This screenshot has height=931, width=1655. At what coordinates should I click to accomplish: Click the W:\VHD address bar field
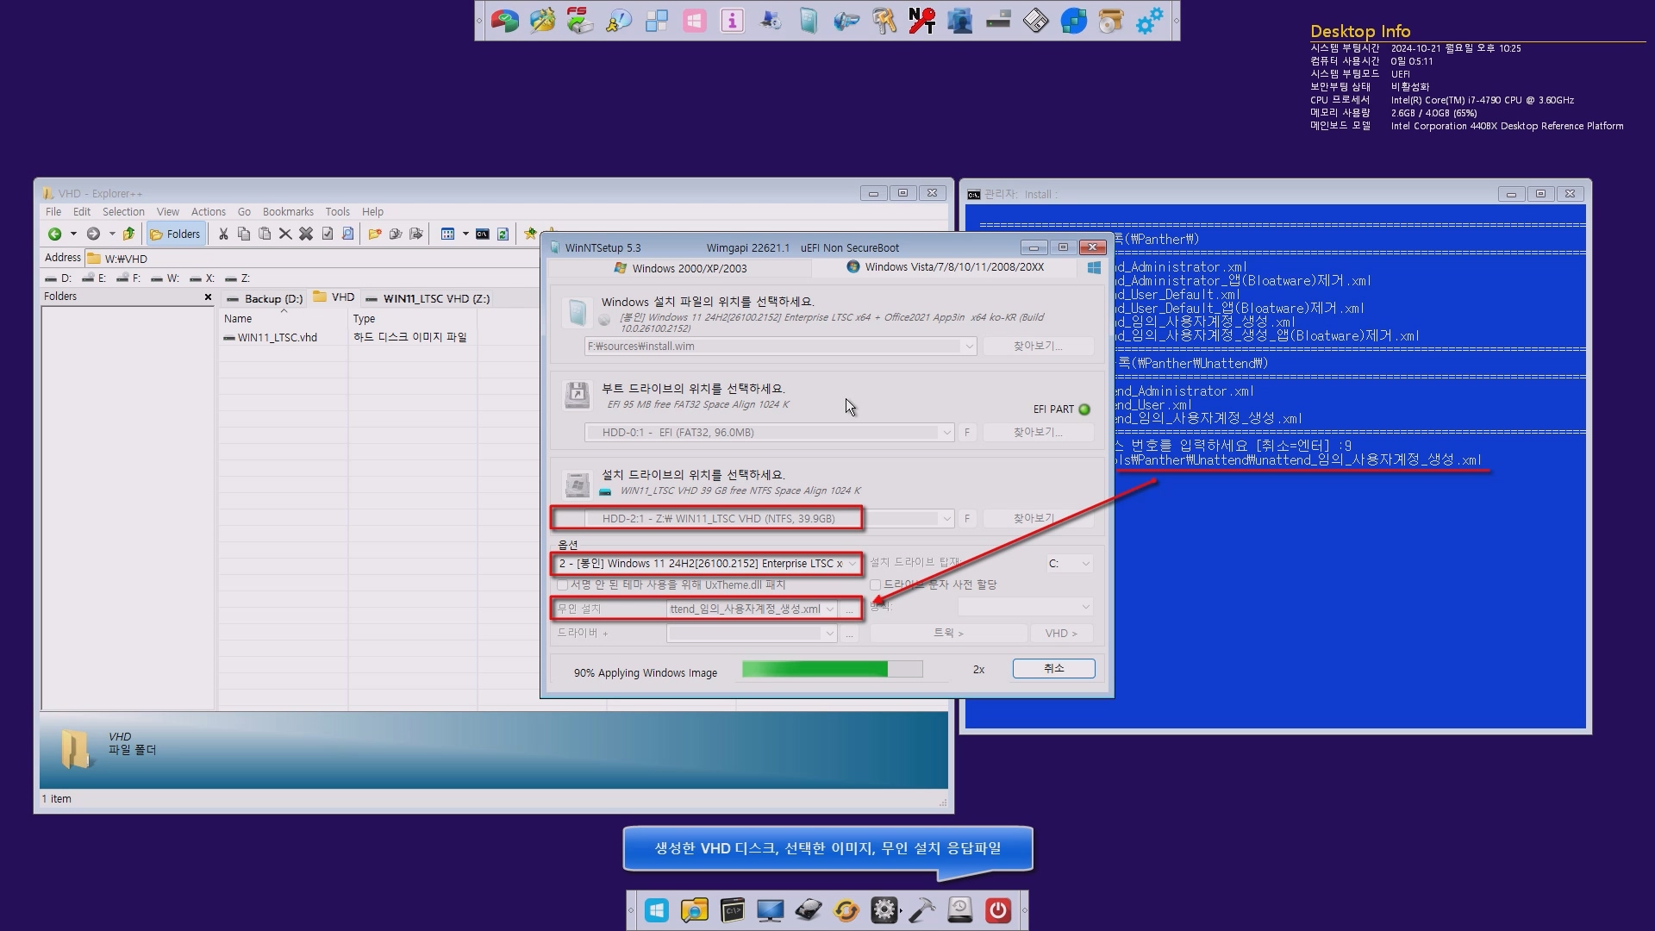click(x=310, y=258)
